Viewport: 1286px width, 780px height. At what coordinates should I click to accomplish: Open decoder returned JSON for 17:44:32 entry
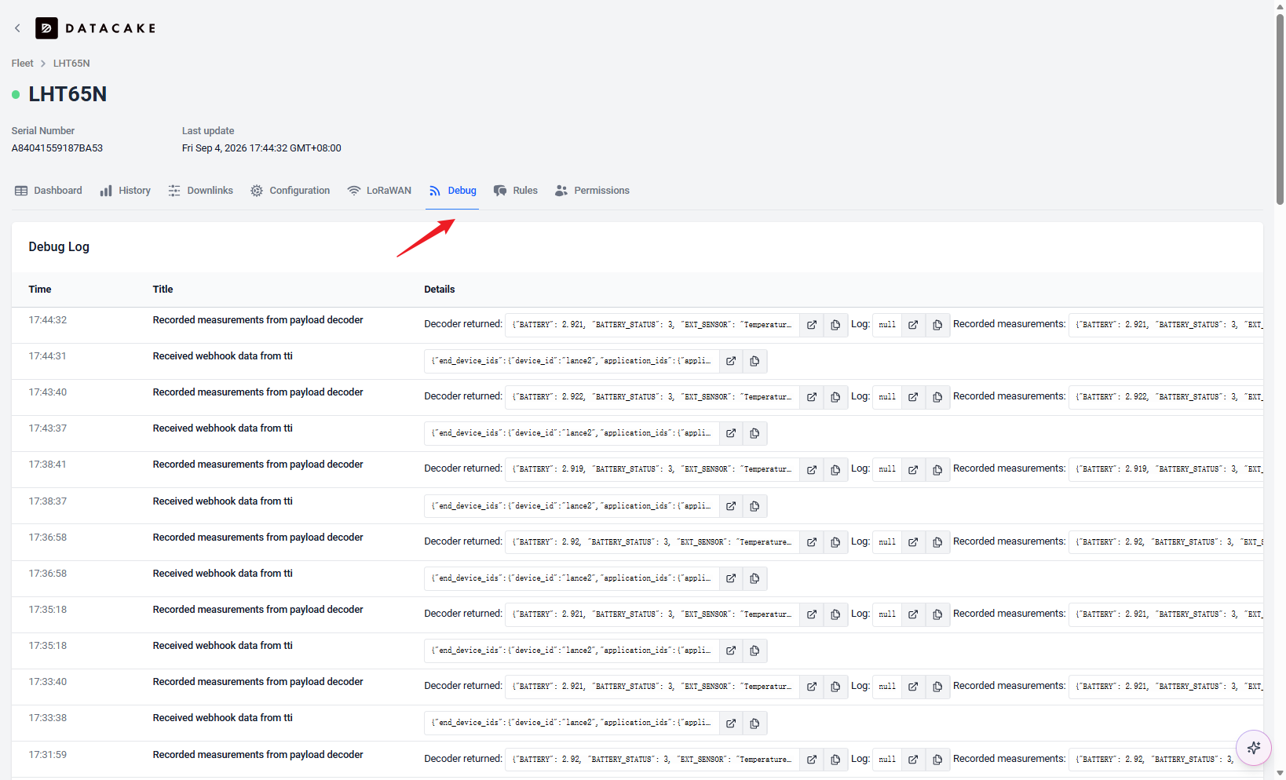pos(812,325)
